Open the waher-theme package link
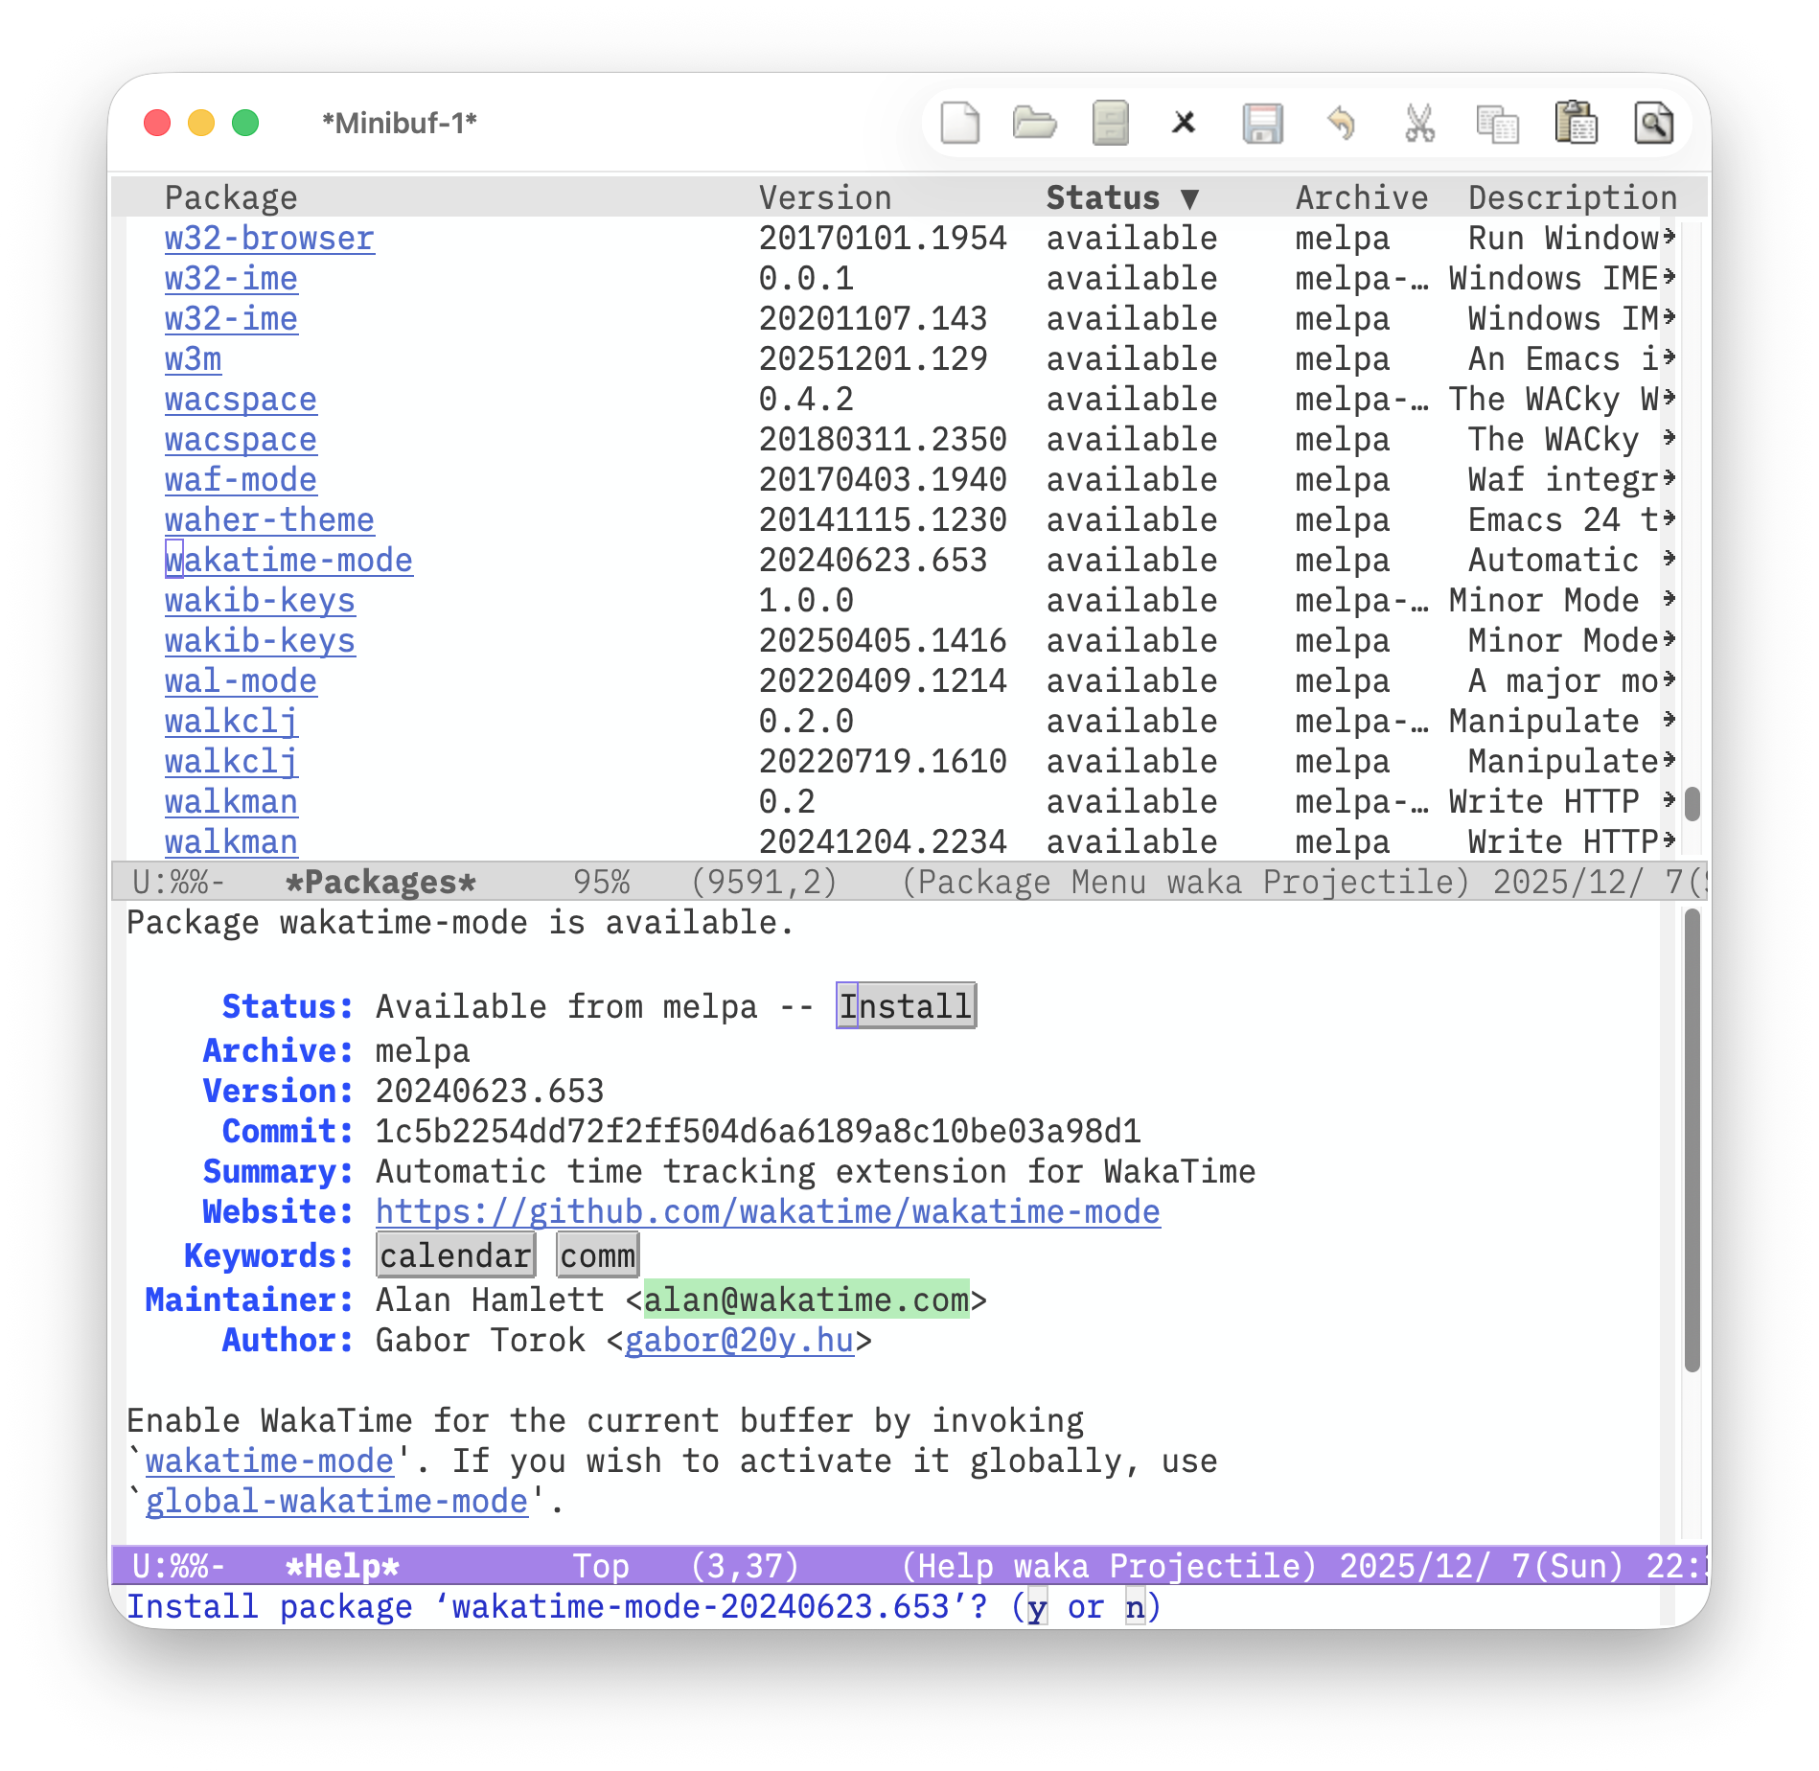This screenshot has width=1819, height=1771. 269,519
